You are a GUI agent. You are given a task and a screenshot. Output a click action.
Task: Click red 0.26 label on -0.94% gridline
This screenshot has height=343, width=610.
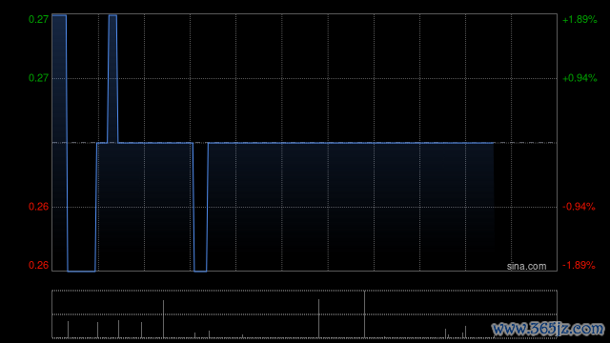coord(38,207)
